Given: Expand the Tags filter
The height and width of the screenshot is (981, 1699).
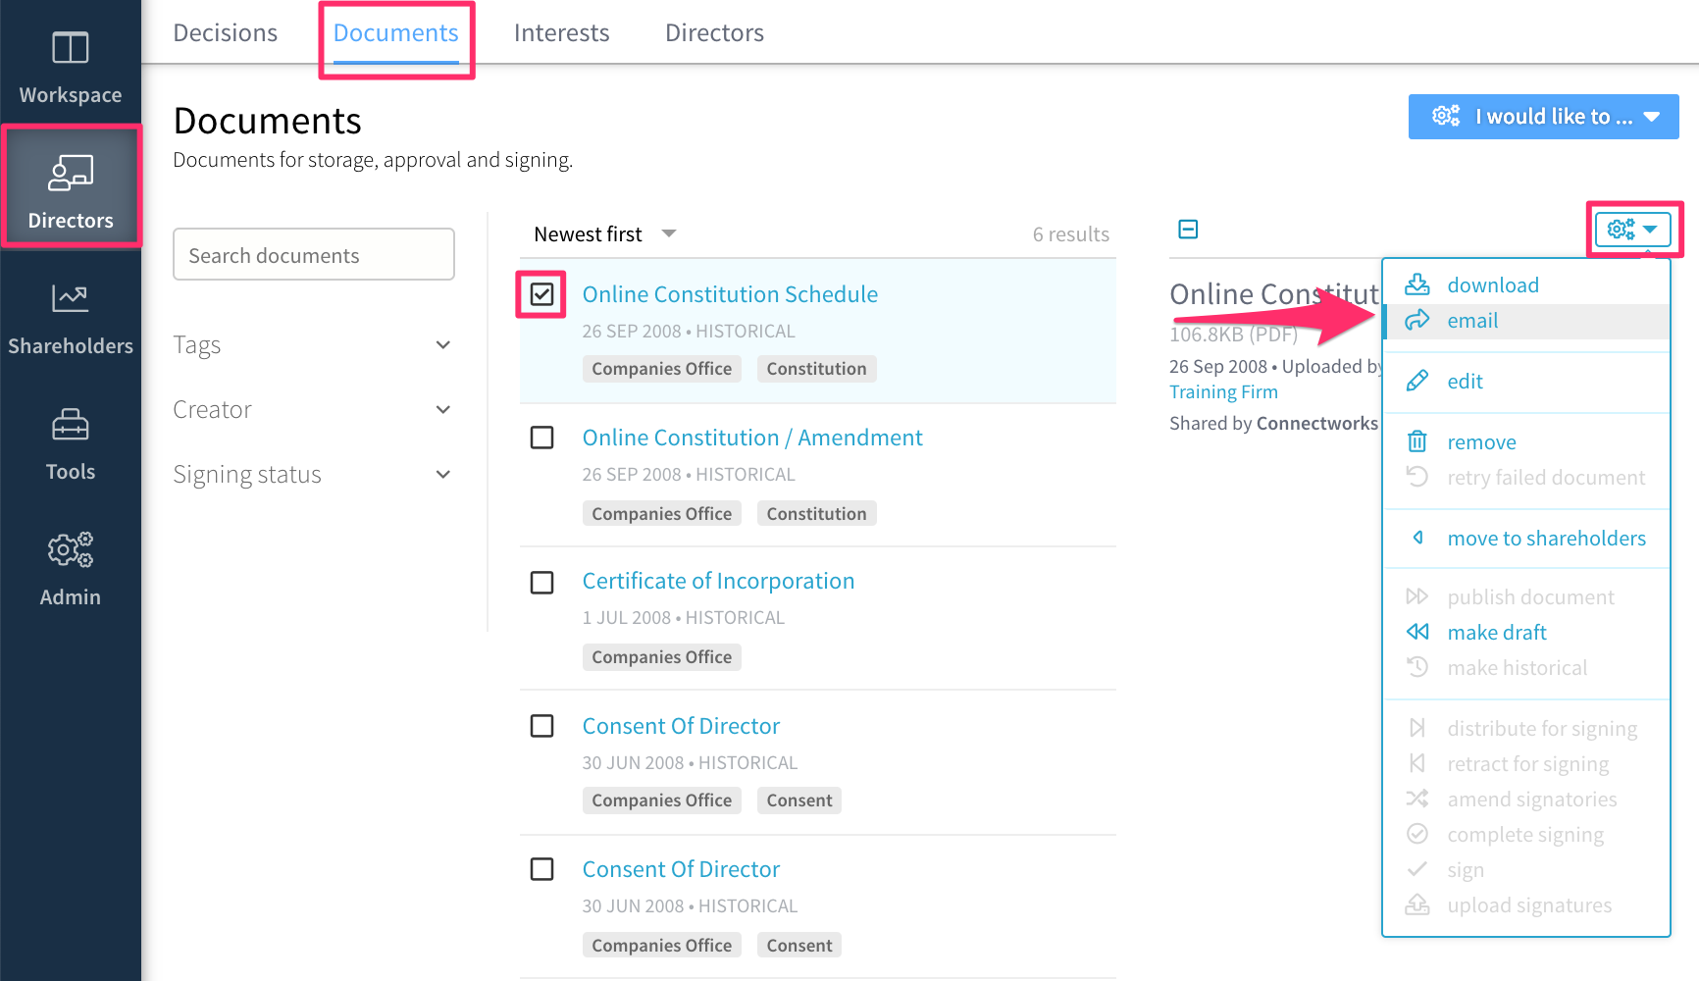Looking at the screenshot, I should click(x=313, y=345).
